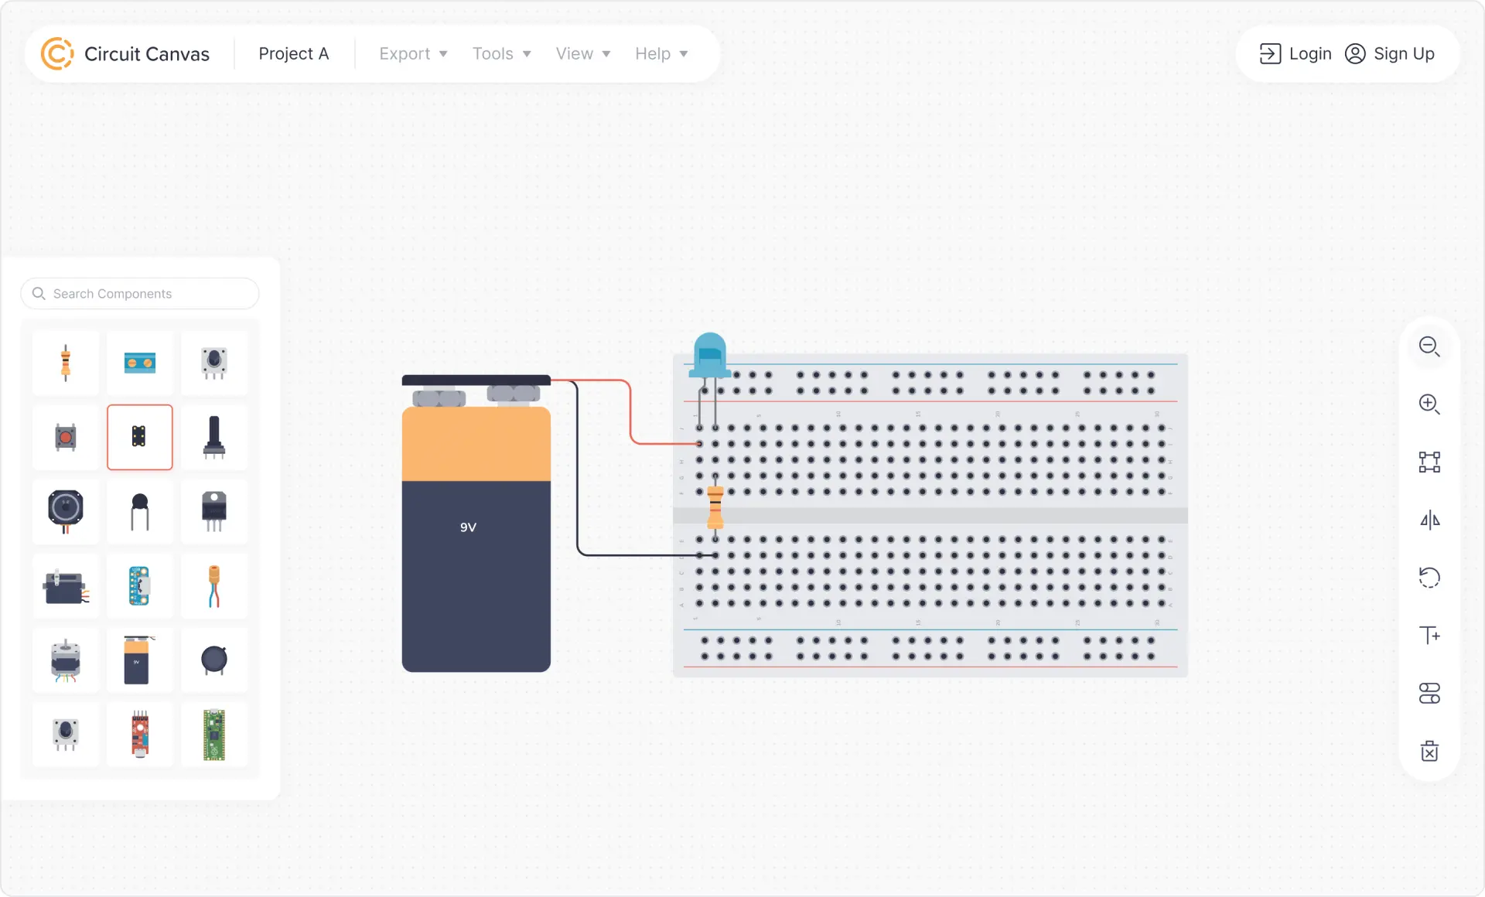Click the Sign Up button
1485x897 pixels.
click(1389, 54)
